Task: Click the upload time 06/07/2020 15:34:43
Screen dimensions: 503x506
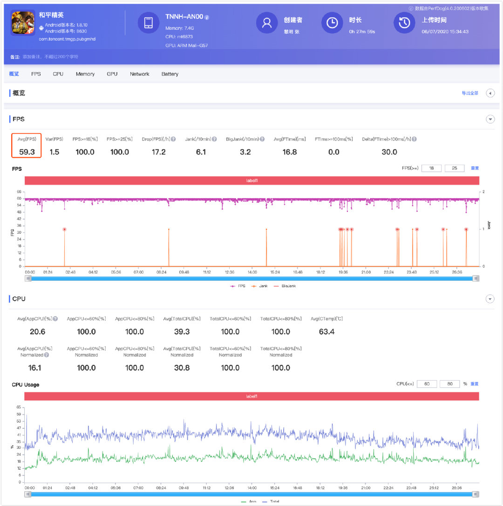Action: (445, 32)
